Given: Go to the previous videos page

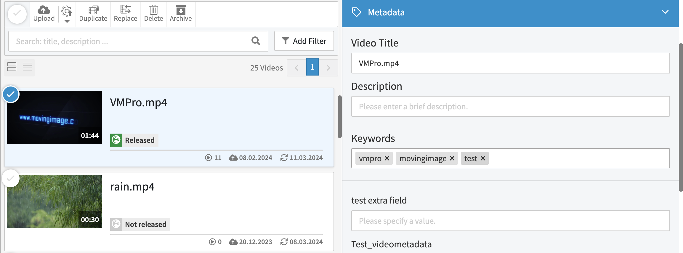Looking at the screenshot, I should click(x=296, y=68).
